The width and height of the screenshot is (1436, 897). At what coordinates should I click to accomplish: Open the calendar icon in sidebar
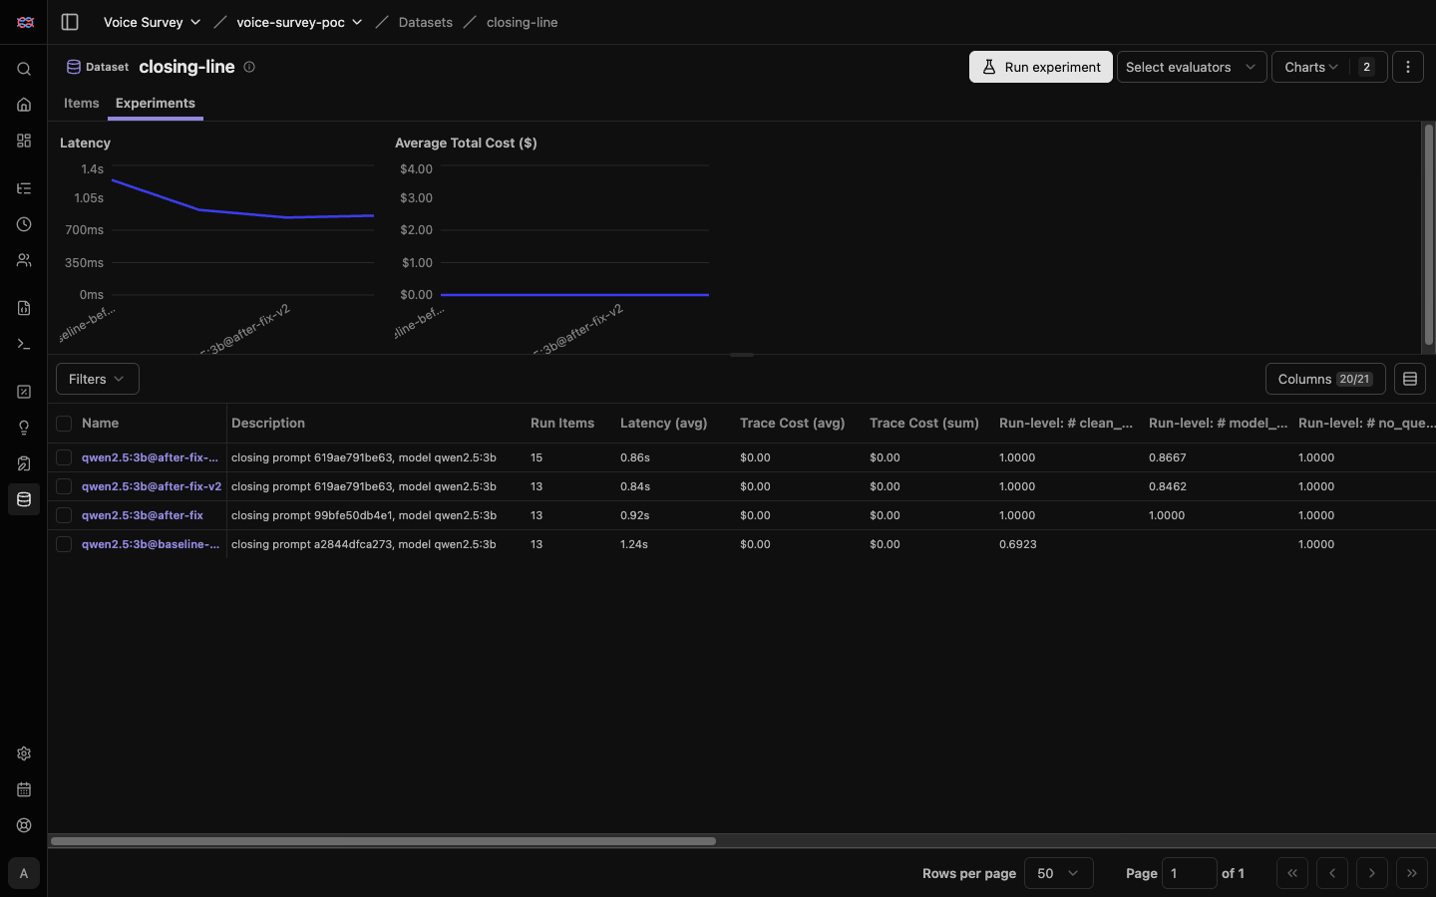24,789
